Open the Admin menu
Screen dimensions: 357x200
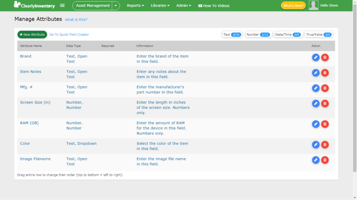point(183,5)
